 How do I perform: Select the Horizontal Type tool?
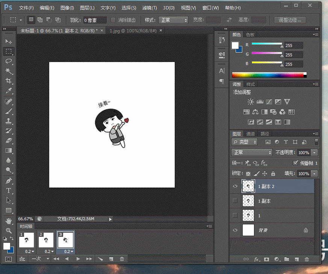[x=8, y=191]
